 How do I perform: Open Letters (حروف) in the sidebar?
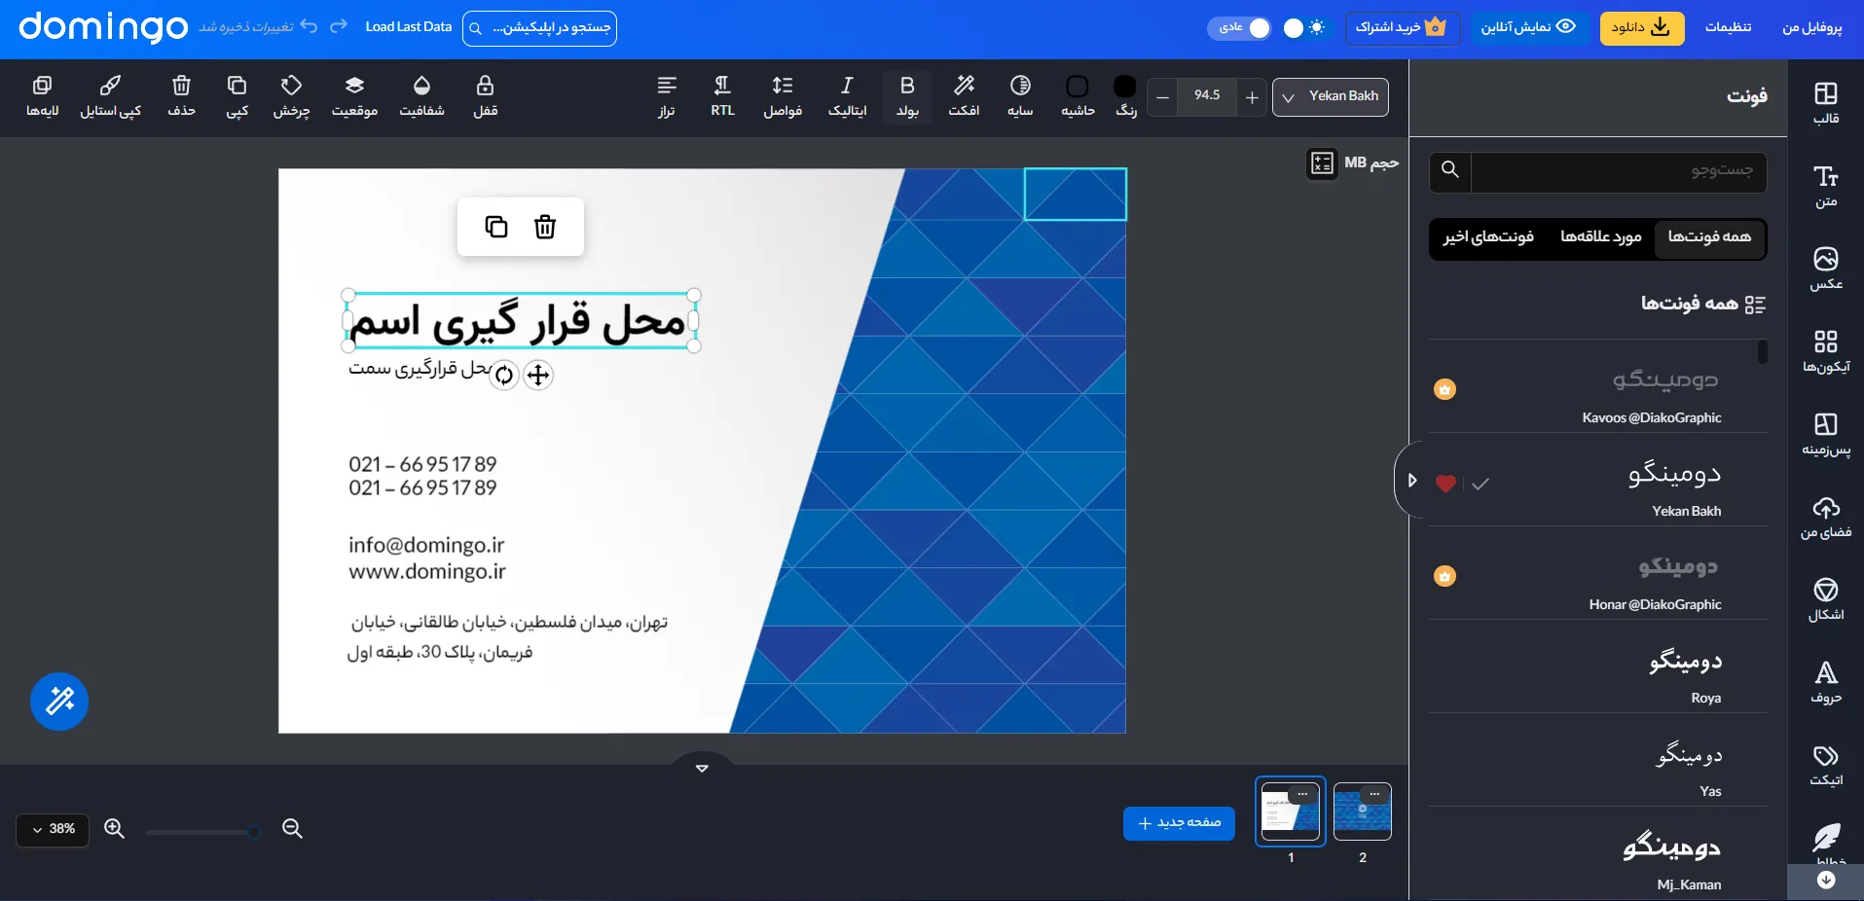coord(1826,682)
